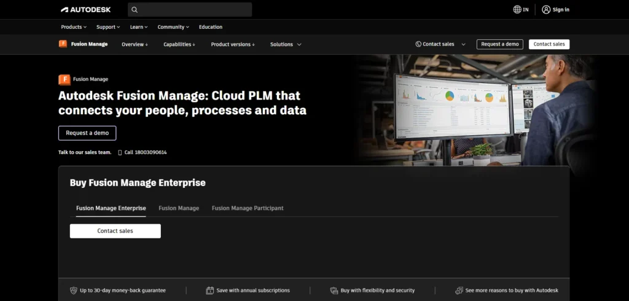
Task: Expand the Products menu
Action: pyautogui.click(x=74, y=27)
